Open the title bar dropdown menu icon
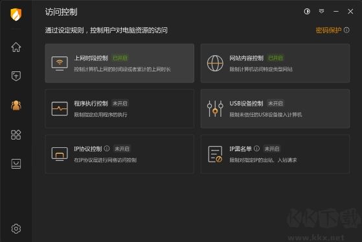The height and width of the screenshot is (242, 362). (x=321, y=11)
